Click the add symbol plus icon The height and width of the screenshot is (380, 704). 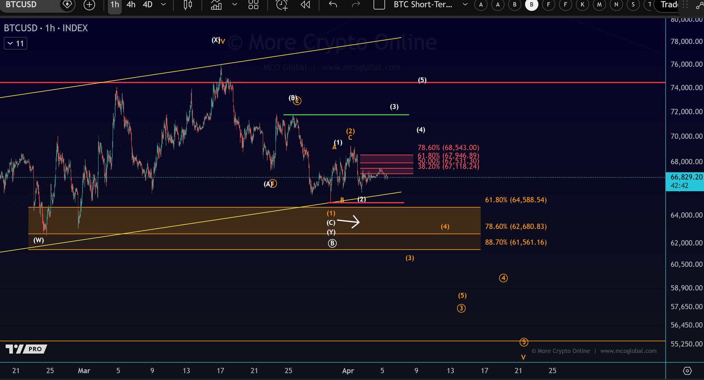[x=89, y=5]
